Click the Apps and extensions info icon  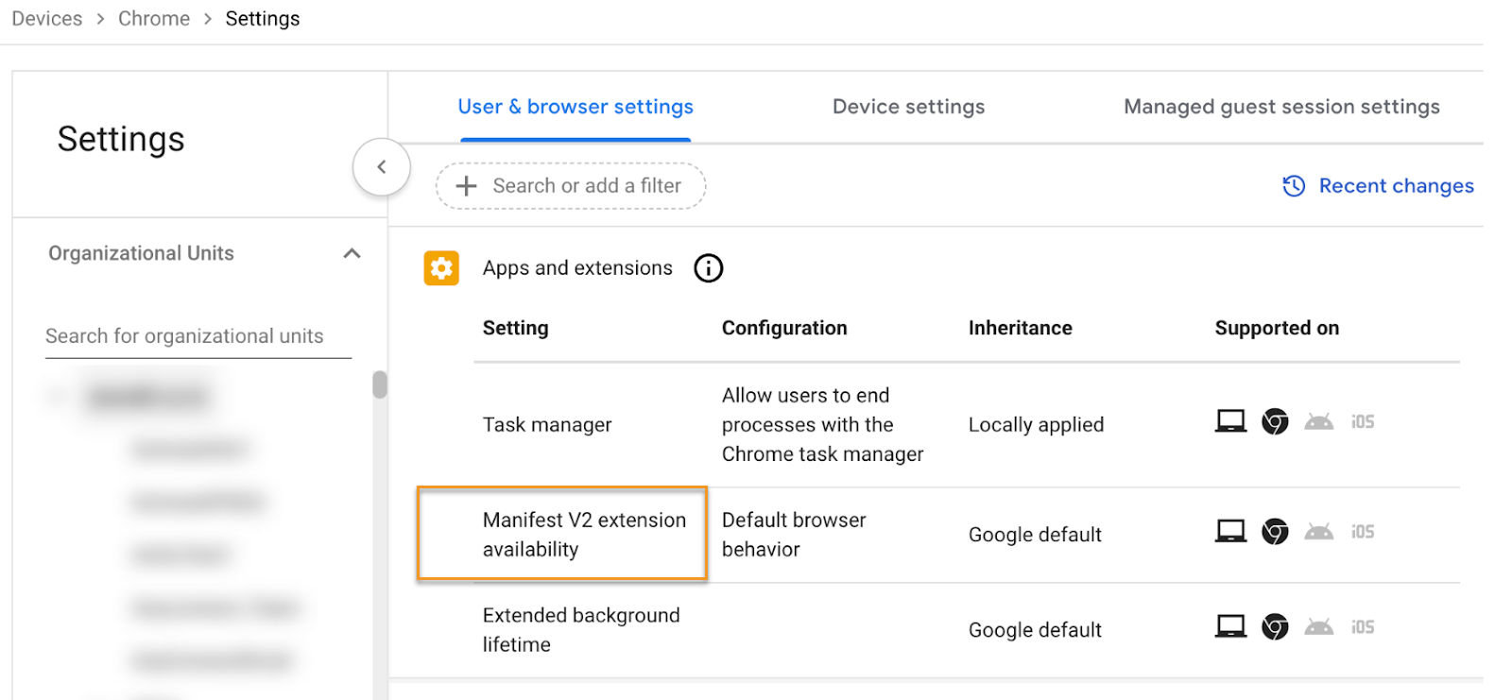pyautogui.click(x=708, y=268)
